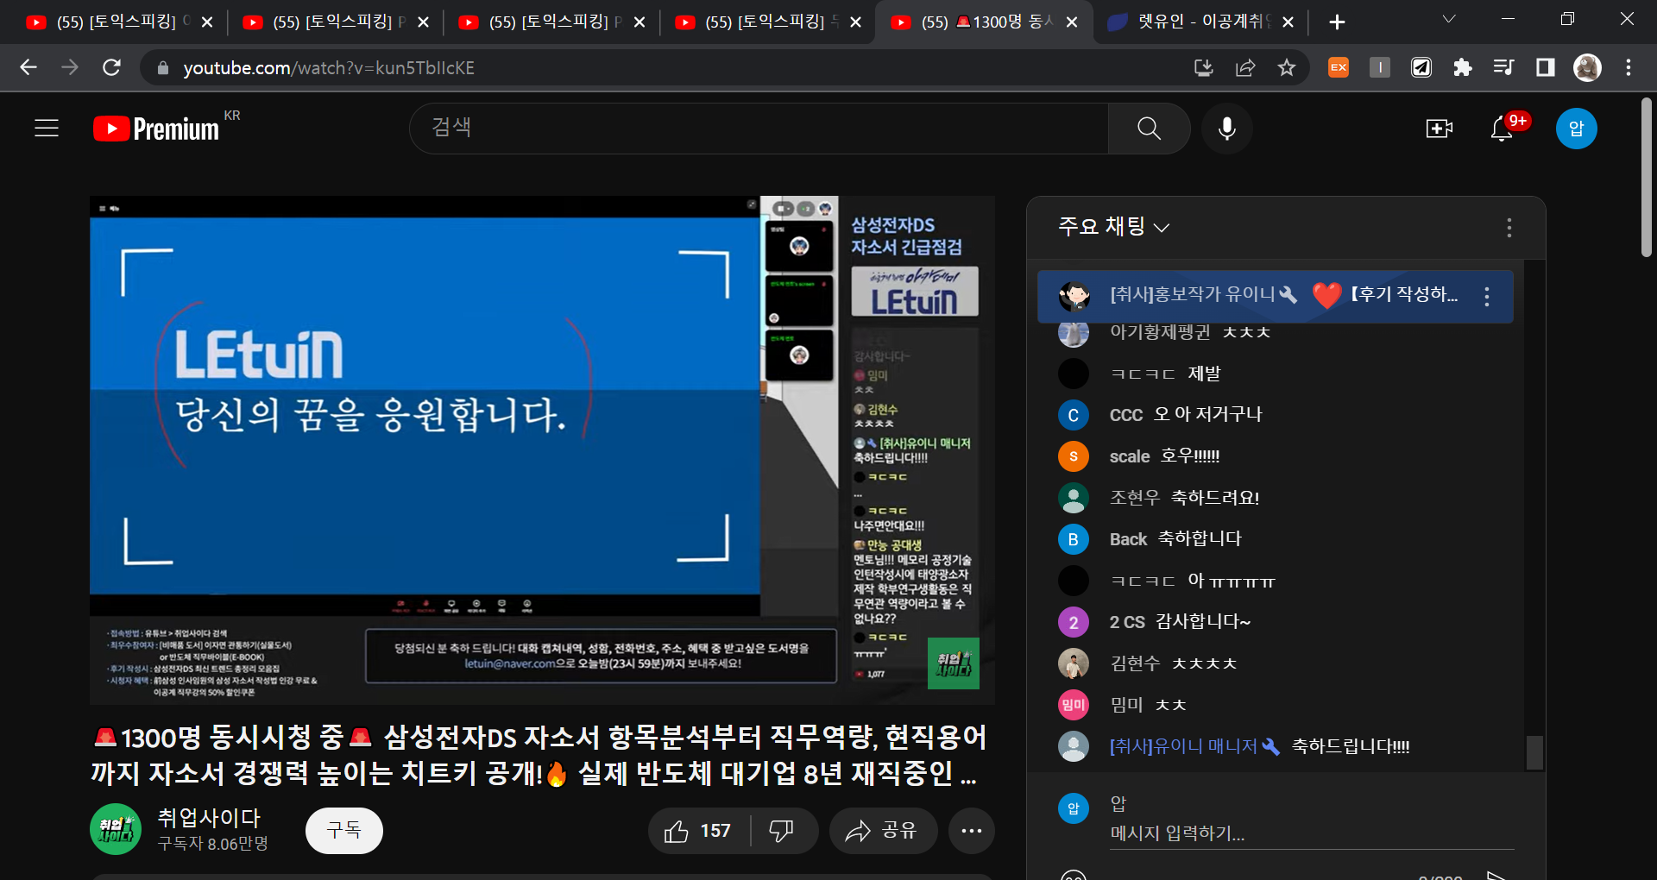Open the video more actions ellipsis button
This screenshot has width=1657, height=880.
coord(971,831)
